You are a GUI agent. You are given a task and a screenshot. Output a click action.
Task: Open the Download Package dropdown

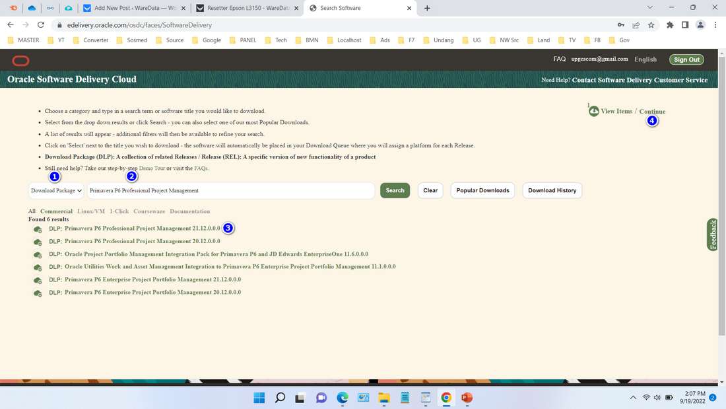point(56,190)
